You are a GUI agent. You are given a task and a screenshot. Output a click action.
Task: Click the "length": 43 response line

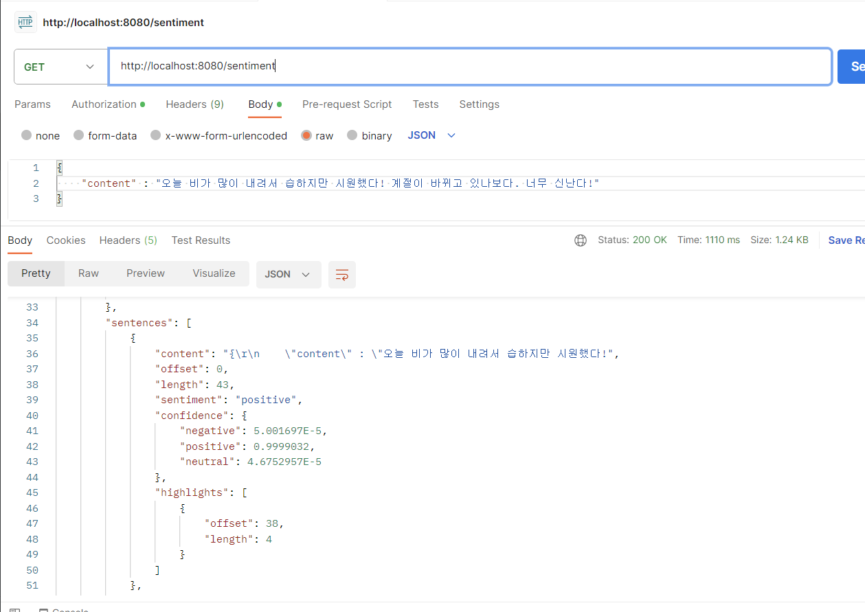pos(194,385)
